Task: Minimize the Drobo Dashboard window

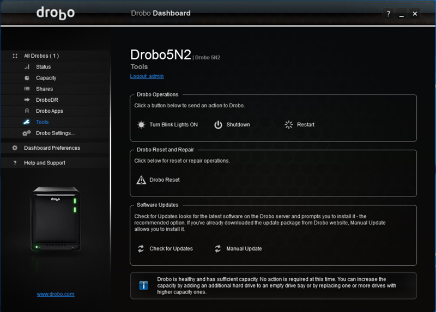Action: tap(402, 14)
